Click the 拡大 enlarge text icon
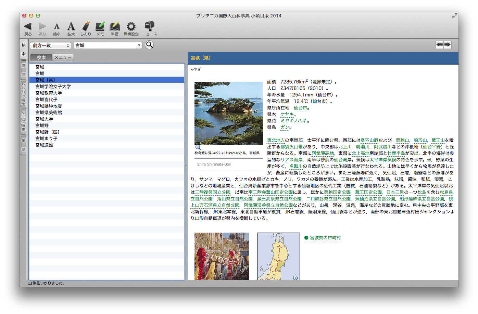 click(71, 27)
